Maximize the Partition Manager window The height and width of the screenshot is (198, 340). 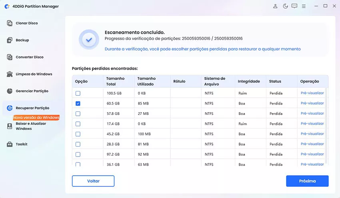[x=325, y=6]
